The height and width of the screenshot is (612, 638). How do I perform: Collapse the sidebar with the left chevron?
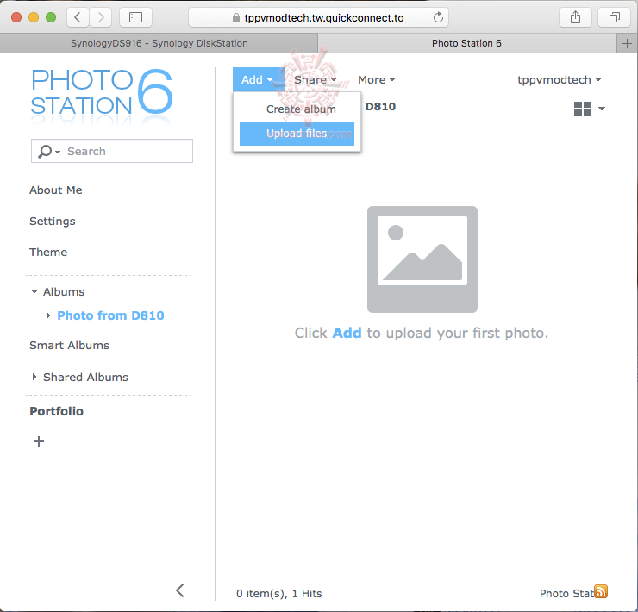(x=180, y=590)
